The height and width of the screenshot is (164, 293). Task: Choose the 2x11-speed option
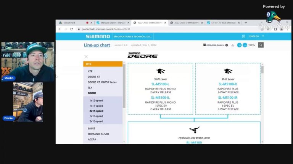coord(96,111)
